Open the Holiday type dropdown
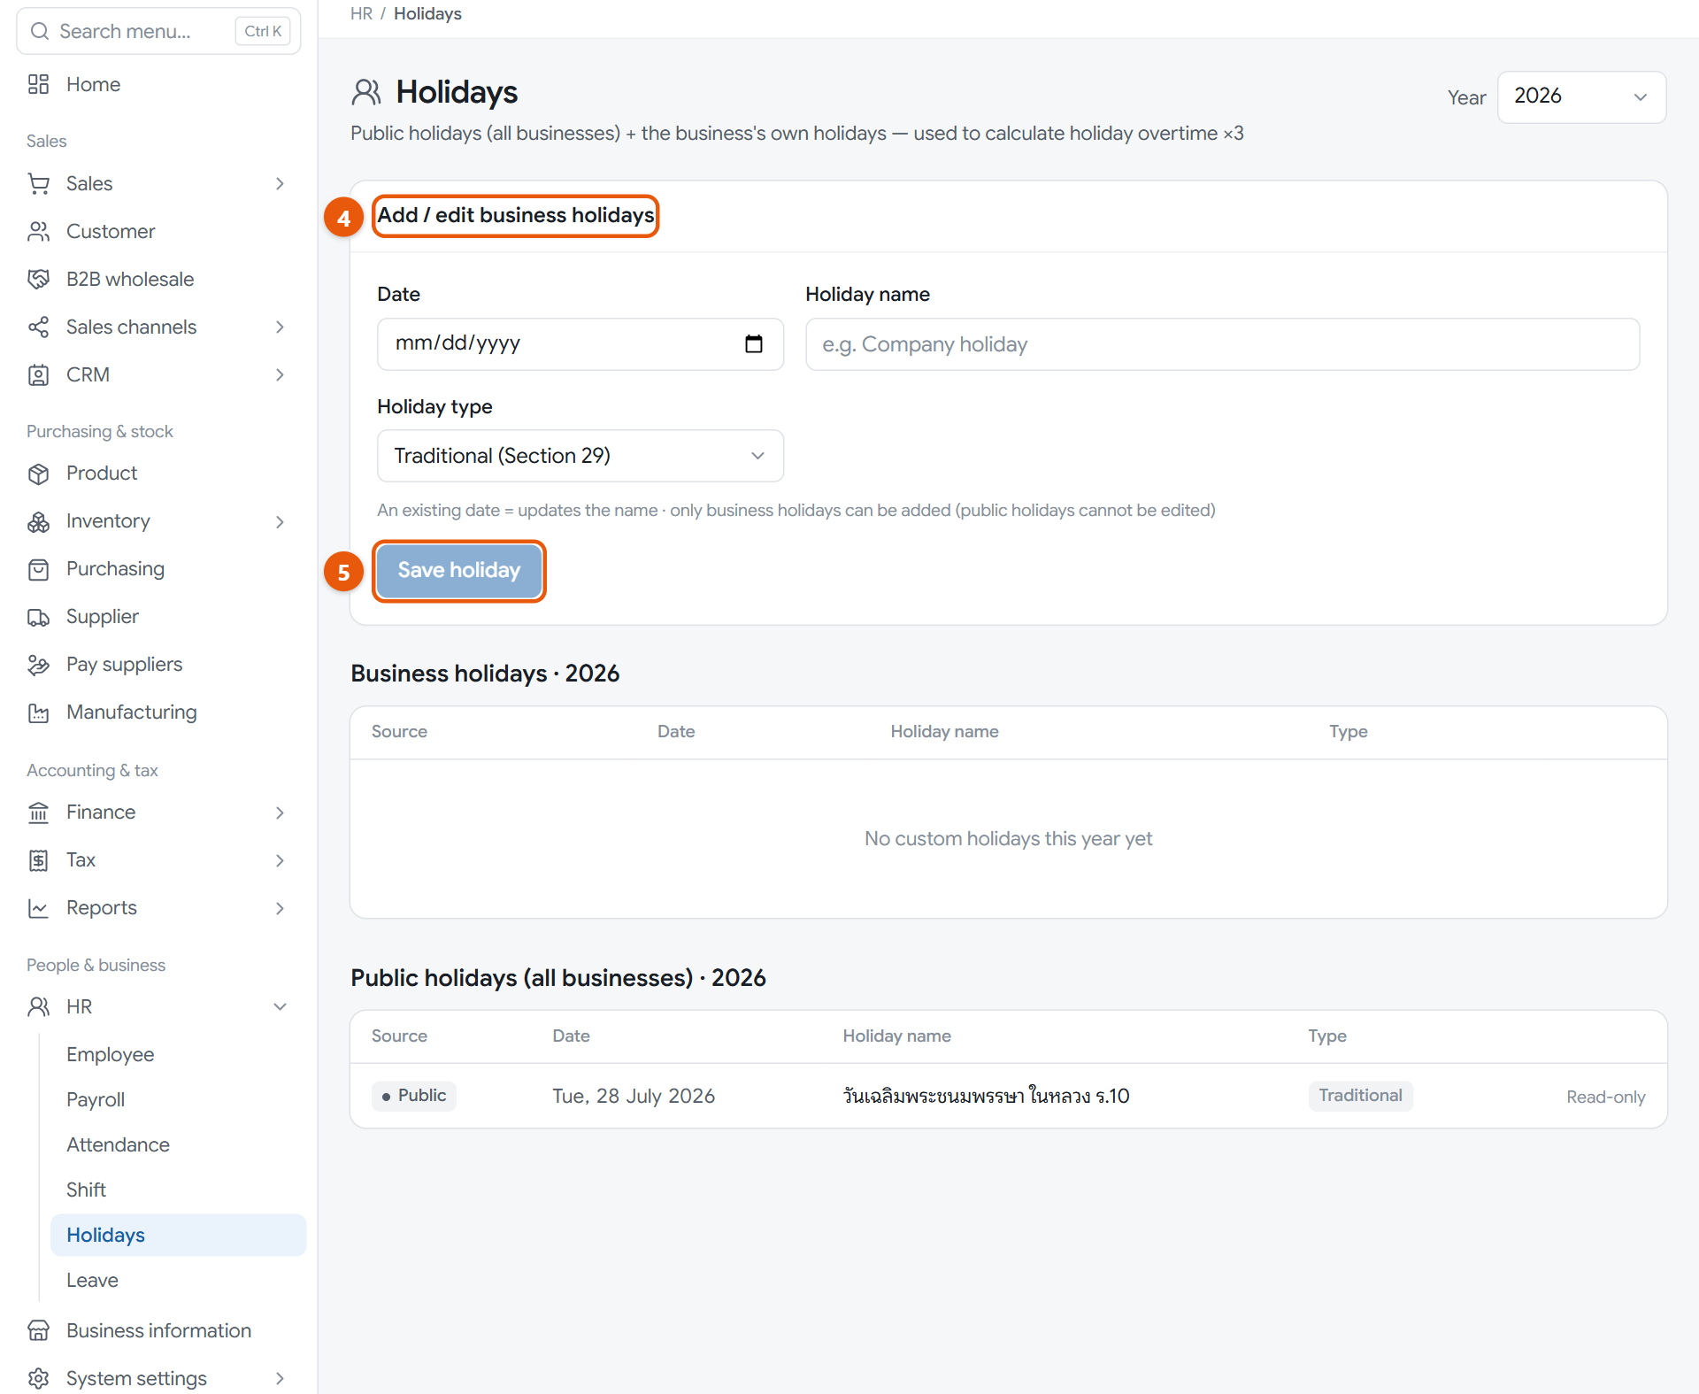This screenshot has width=1699, height=1394. [x=580, y=456]
